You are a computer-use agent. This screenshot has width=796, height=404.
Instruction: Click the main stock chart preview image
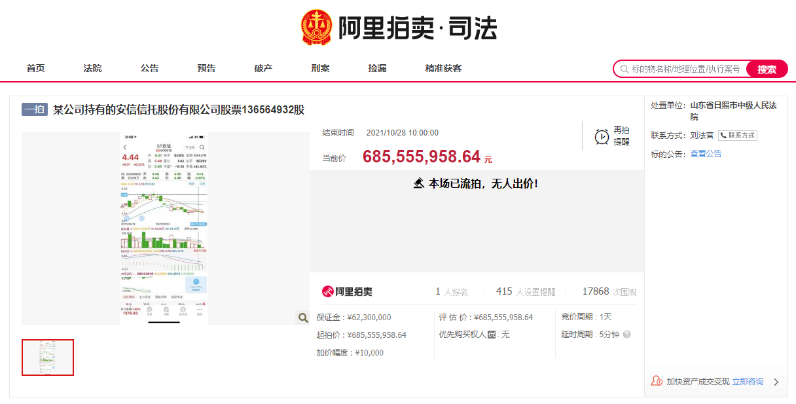pyautogui.click(x=166, y=228)
